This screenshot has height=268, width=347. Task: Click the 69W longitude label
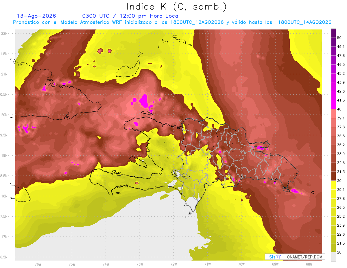pos(275,264)
